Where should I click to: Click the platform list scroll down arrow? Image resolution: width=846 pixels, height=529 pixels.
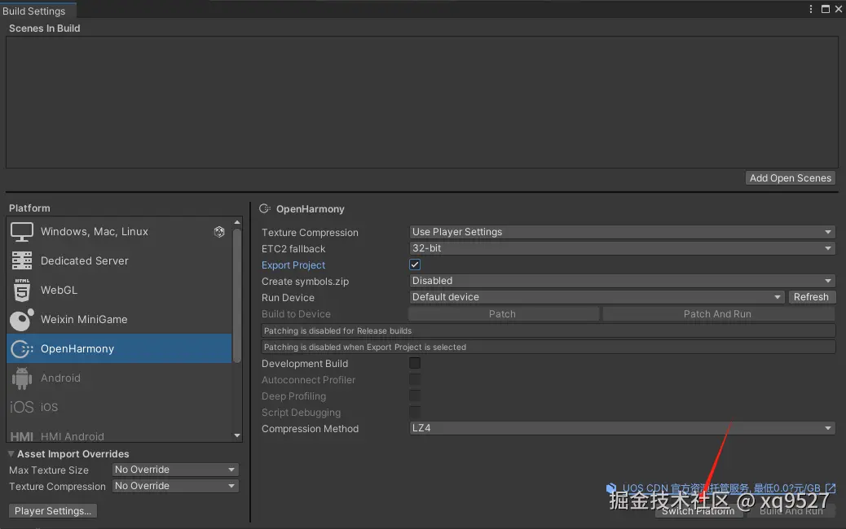click(x=237, y=435)
